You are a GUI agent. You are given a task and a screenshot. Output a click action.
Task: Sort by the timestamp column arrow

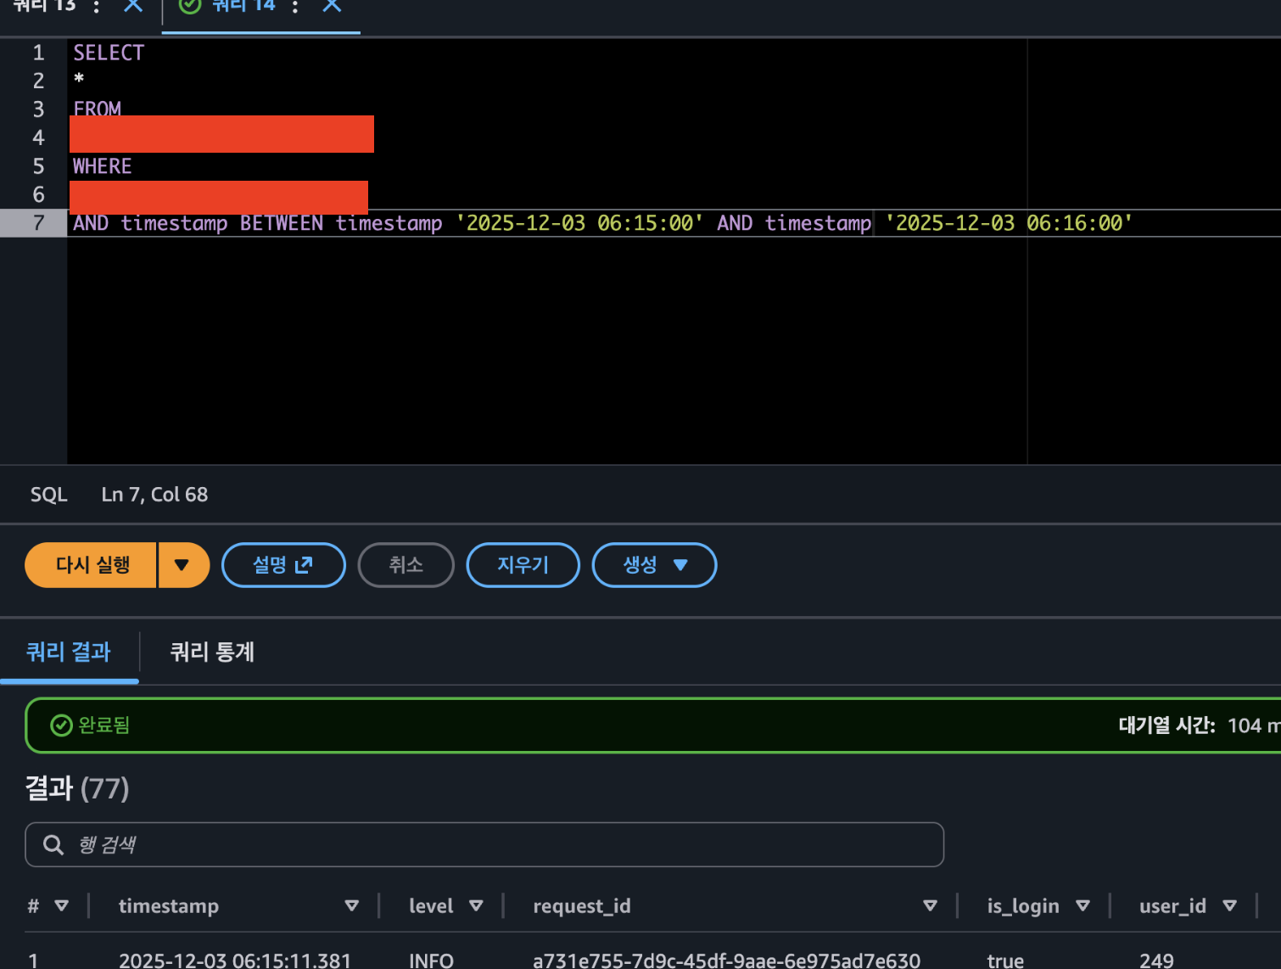click(x=352, y=906)
